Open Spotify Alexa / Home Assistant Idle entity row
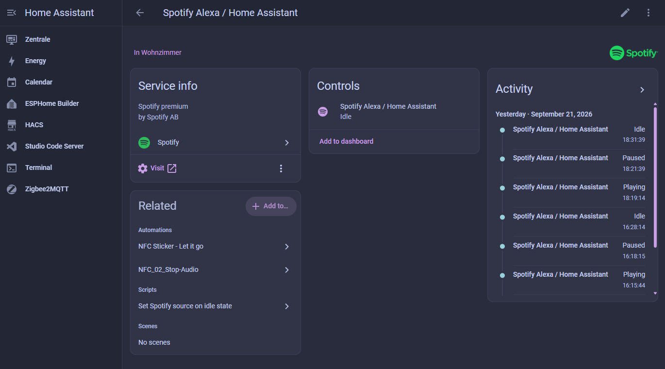Screen dimensions: 665x369 (394, 112)
